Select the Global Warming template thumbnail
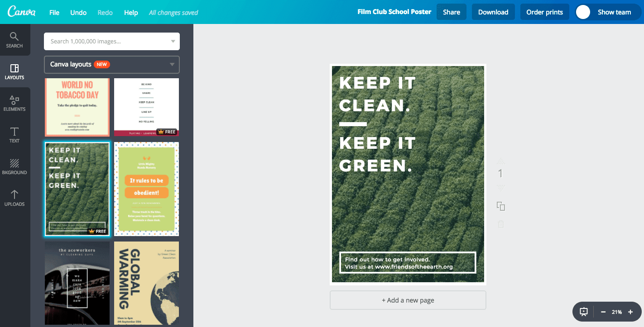This screenshot has height=327, width=644. coord(146,283)
